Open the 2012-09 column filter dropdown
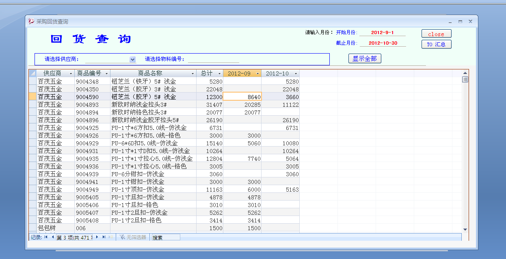The image size is (506, 259). pyautogui.click(x=257, y=73)
